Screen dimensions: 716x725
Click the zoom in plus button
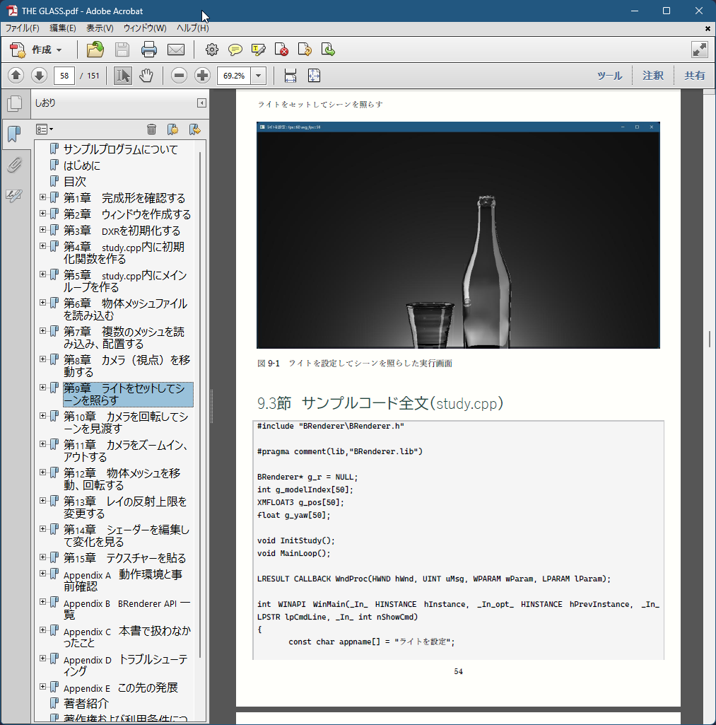(202, 76)
